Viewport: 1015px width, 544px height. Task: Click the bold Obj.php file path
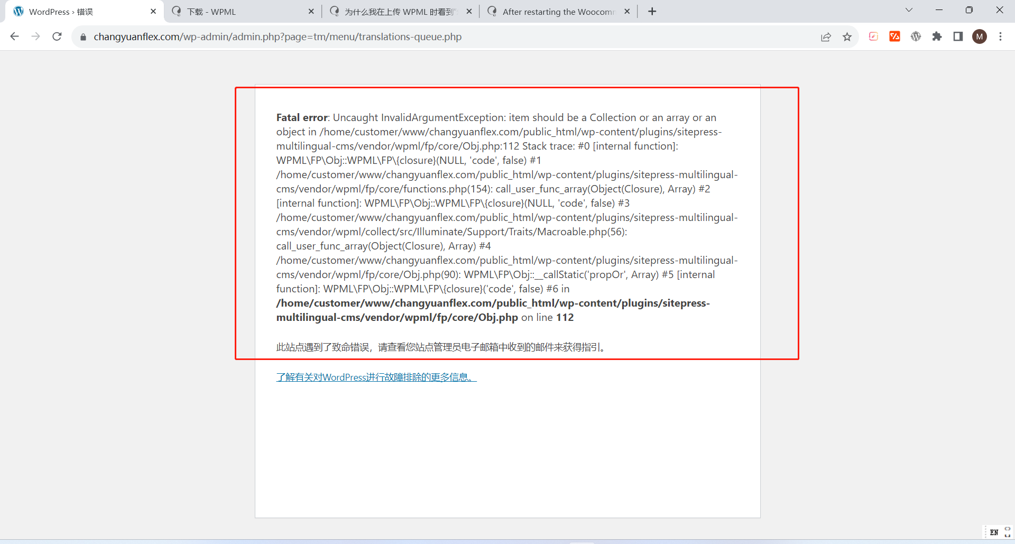pyautogui.click(x=493, y=310)
